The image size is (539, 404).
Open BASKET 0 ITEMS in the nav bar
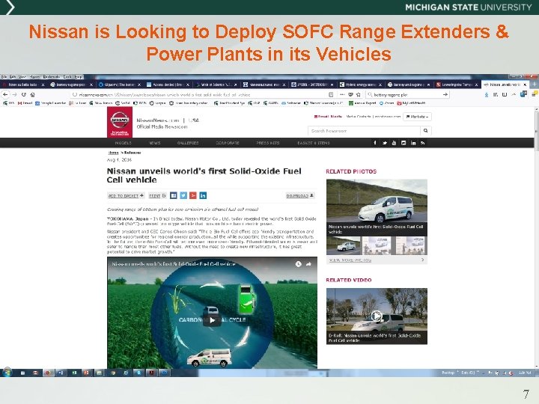coord(314,143)
